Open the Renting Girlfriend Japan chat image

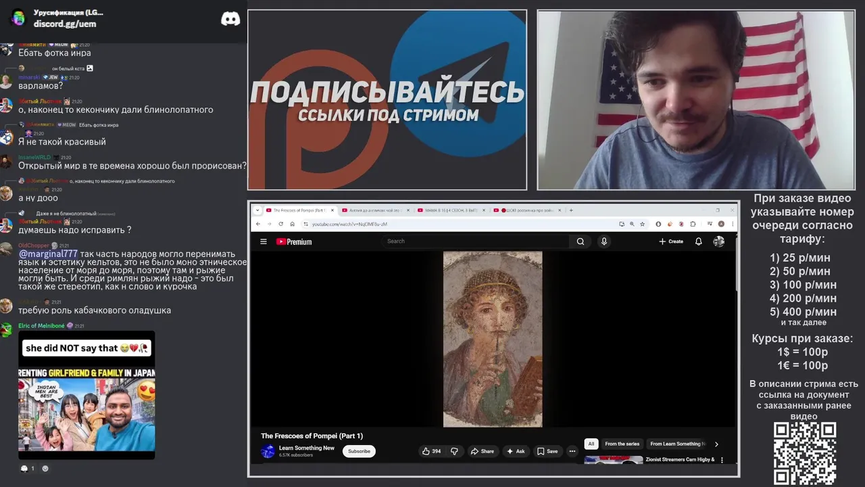(x=86, y=395)
